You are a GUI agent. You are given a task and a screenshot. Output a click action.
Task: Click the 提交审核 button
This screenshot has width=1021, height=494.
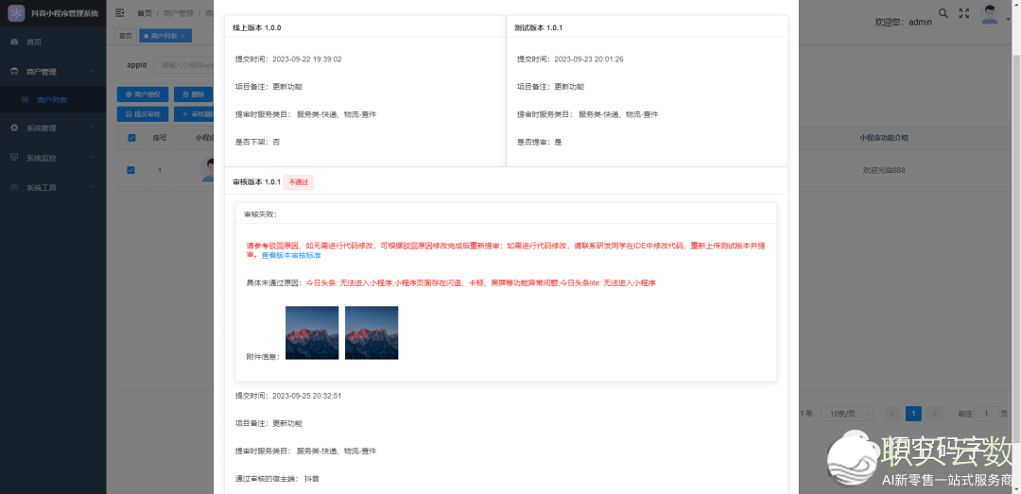click(143, 114)
